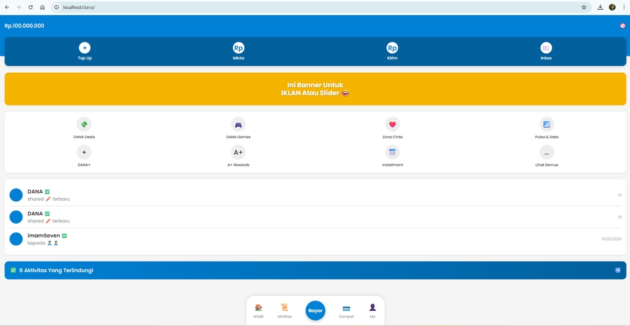
Task: Launch DANA Games controller icon
Action: 238,125
